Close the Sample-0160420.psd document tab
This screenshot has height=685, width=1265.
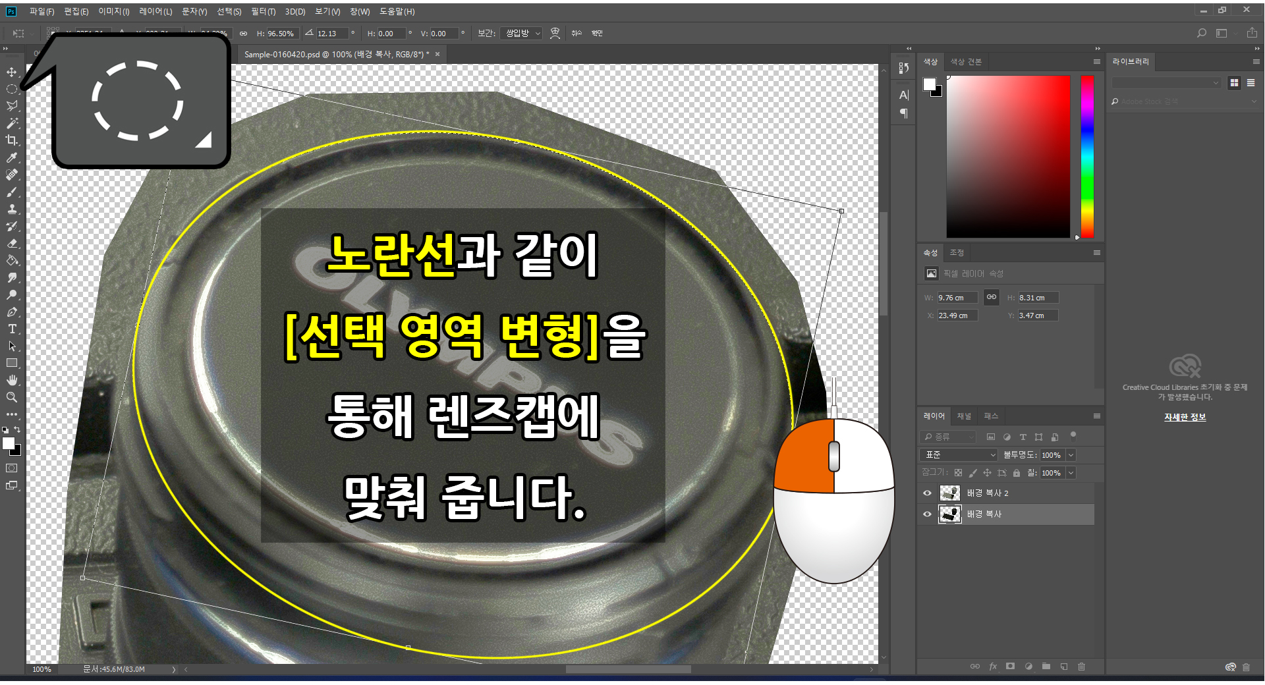[x=437, y=54]
